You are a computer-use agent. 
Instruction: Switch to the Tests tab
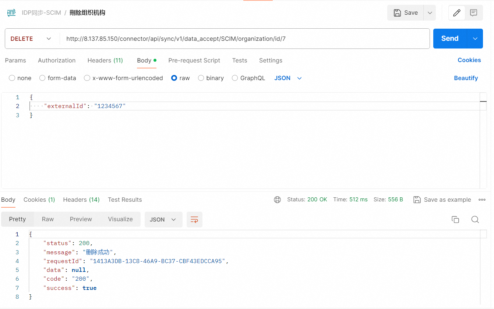[x=240, y=60]
